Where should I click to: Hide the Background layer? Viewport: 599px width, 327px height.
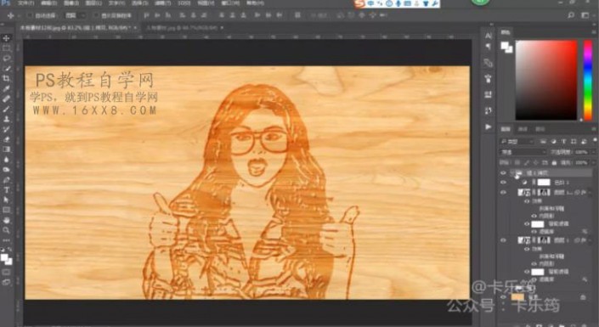(503, 297)
